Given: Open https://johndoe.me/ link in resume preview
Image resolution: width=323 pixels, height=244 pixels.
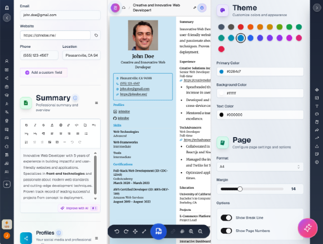Looking at the screenshot, I should click(133, 94).
